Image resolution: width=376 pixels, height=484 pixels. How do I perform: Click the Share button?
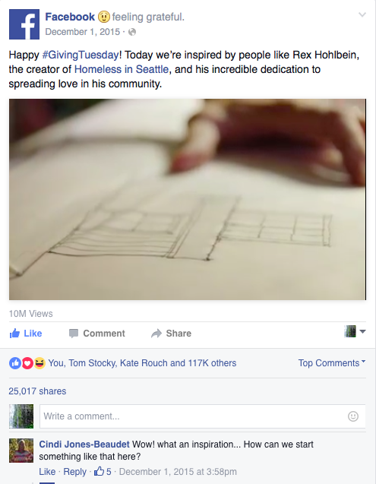click(x=172, y=334)
